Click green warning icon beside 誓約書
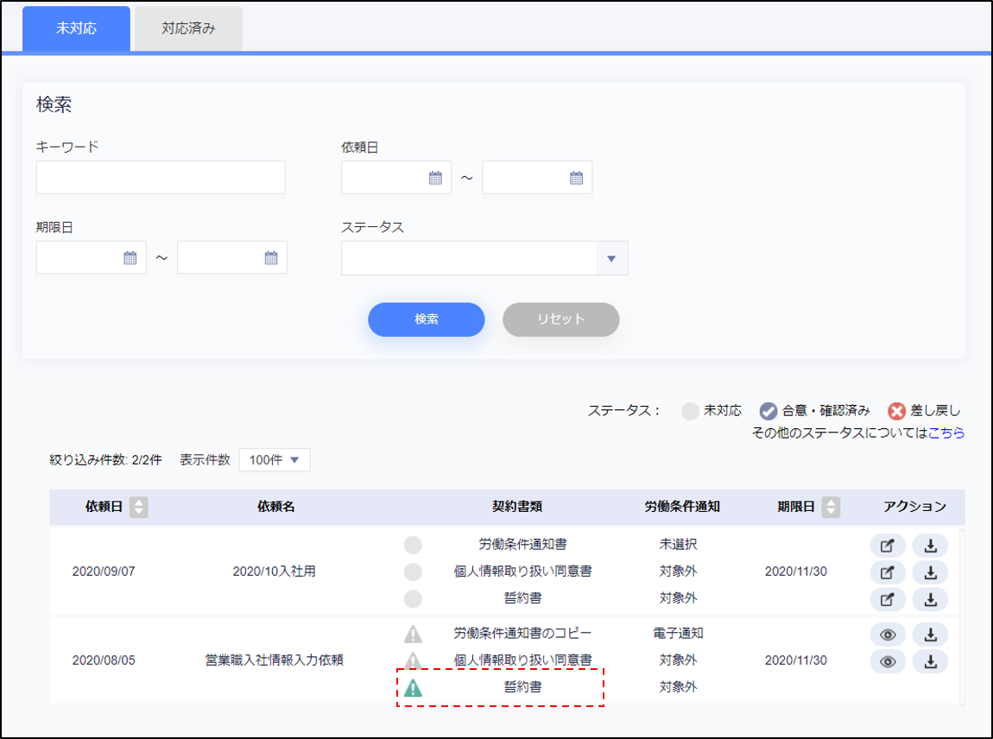993x739 pixels. [x=413, y=688]
